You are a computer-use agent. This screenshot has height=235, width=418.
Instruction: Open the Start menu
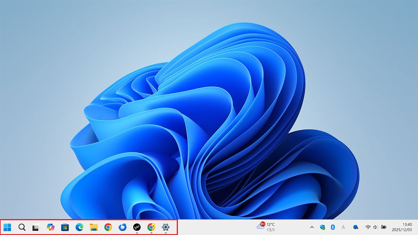[x=7, y=227]
